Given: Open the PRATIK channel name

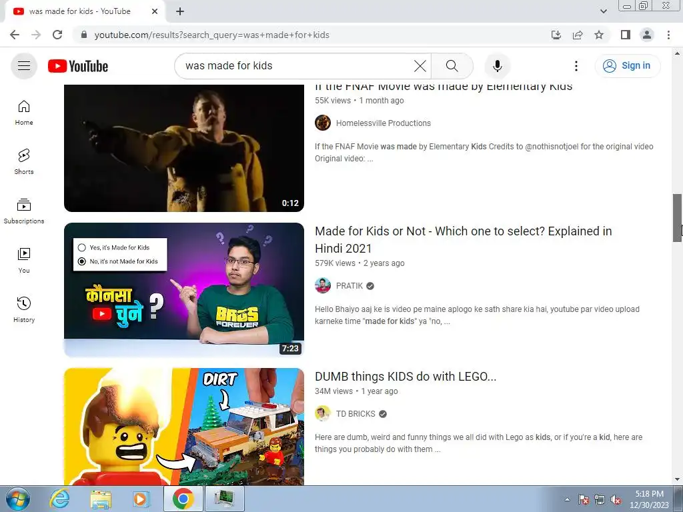Looking at the screenshot, I should click(350, 286).
